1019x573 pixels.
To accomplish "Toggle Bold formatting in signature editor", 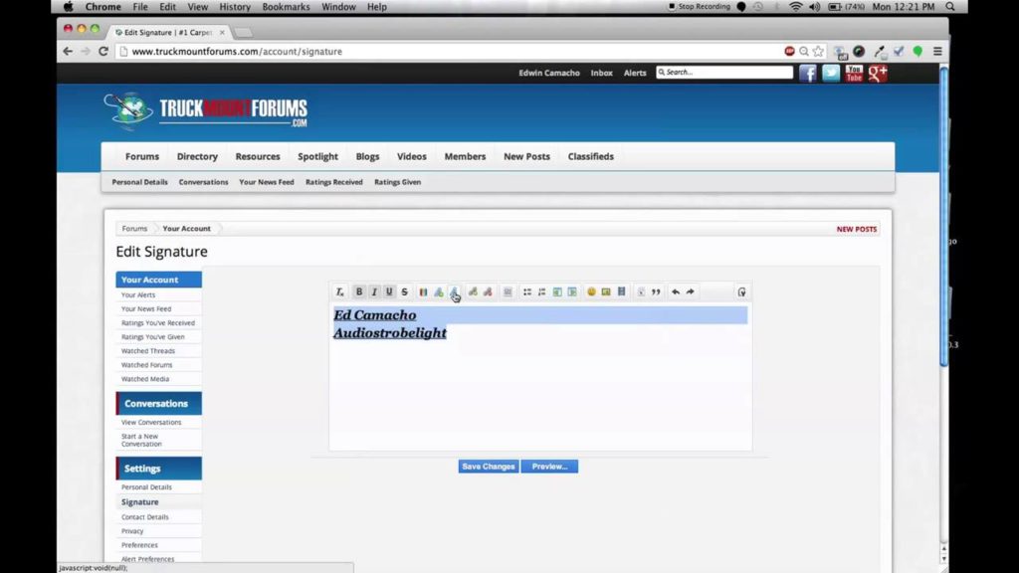I will (358, 292).
